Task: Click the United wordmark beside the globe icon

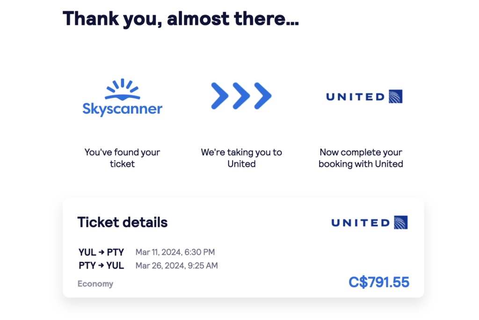Action: pos(355,97)
